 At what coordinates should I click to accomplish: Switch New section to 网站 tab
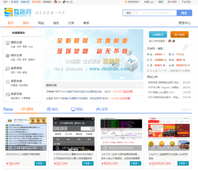tap(77, 109)
